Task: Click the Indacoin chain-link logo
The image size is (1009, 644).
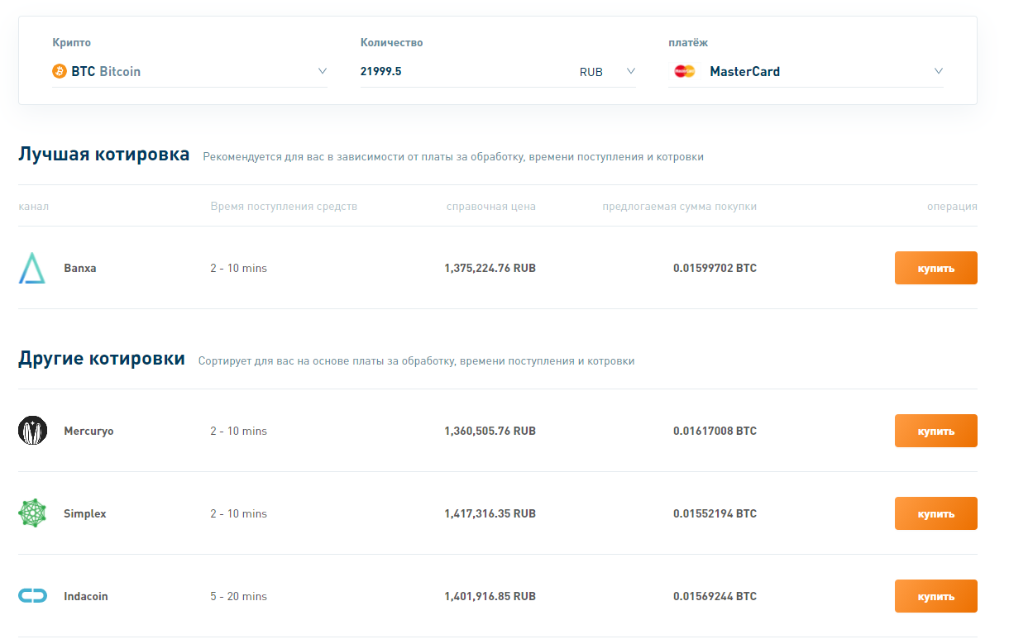Action: 32,596
